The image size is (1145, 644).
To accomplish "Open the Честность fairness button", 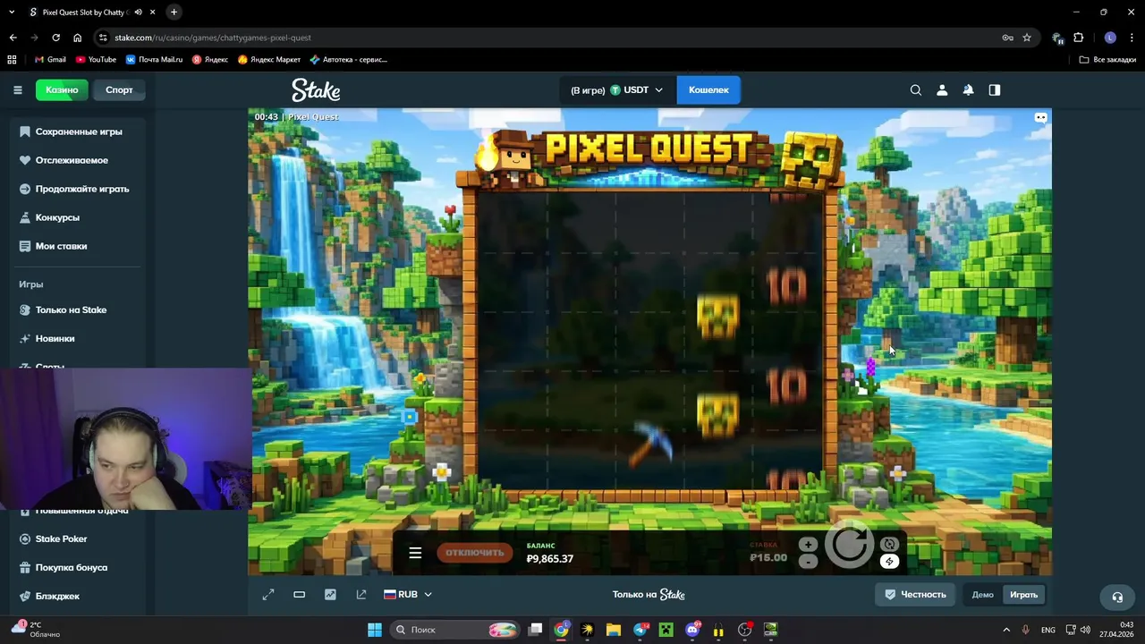I will pyautogui.click(x=916, y=595).
